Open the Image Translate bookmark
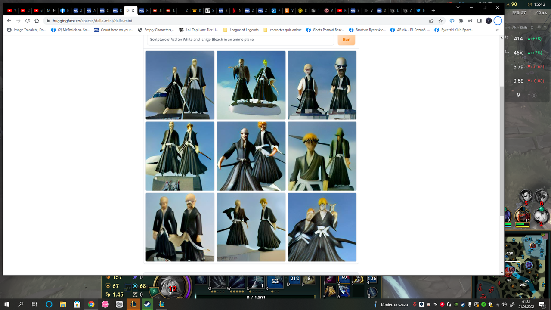551x310 pixels. [x=26, y=30]
